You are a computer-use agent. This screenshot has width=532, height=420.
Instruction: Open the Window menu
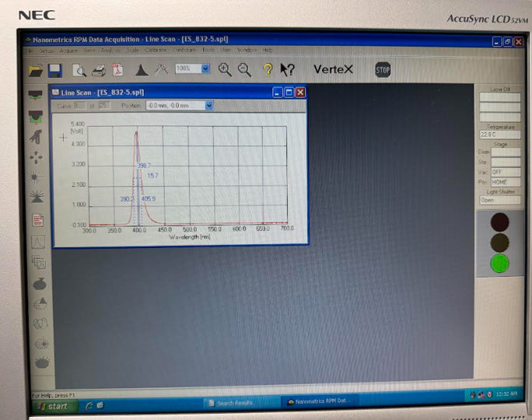(247, 51)
